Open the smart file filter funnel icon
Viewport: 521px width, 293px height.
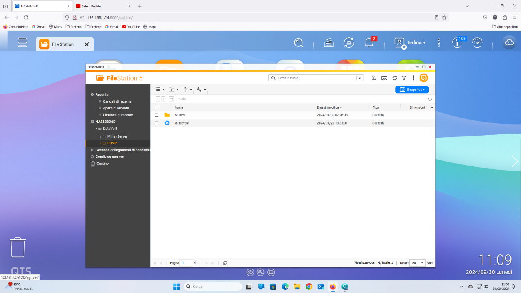coord(404,78)
